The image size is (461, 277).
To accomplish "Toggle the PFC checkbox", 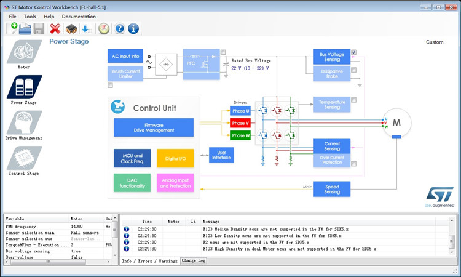I will click(x=223, y=52).
